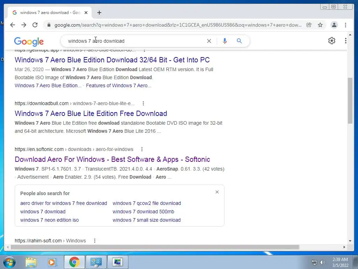This screenshot has width=358, height=269.
Task: Open more options for en.softonic.com result
Action: (x=142, y=149)
